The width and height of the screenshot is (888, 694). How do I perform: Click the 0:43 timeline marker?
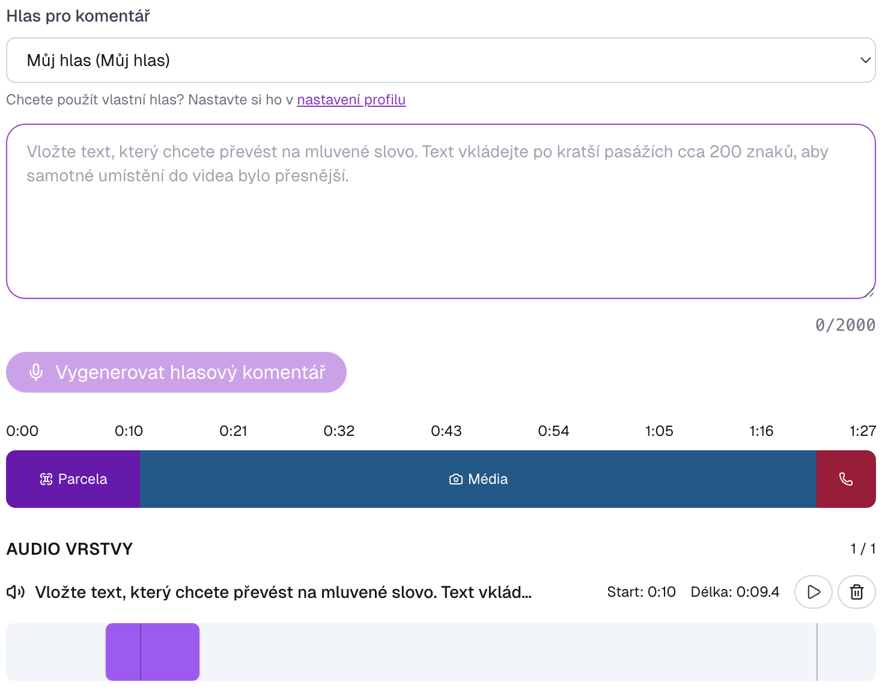[x=446, y=431]
